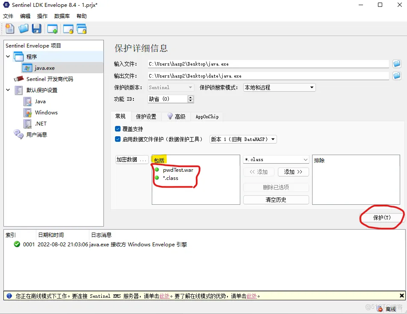Select pwdTest.war in include list

pos(178,170)
